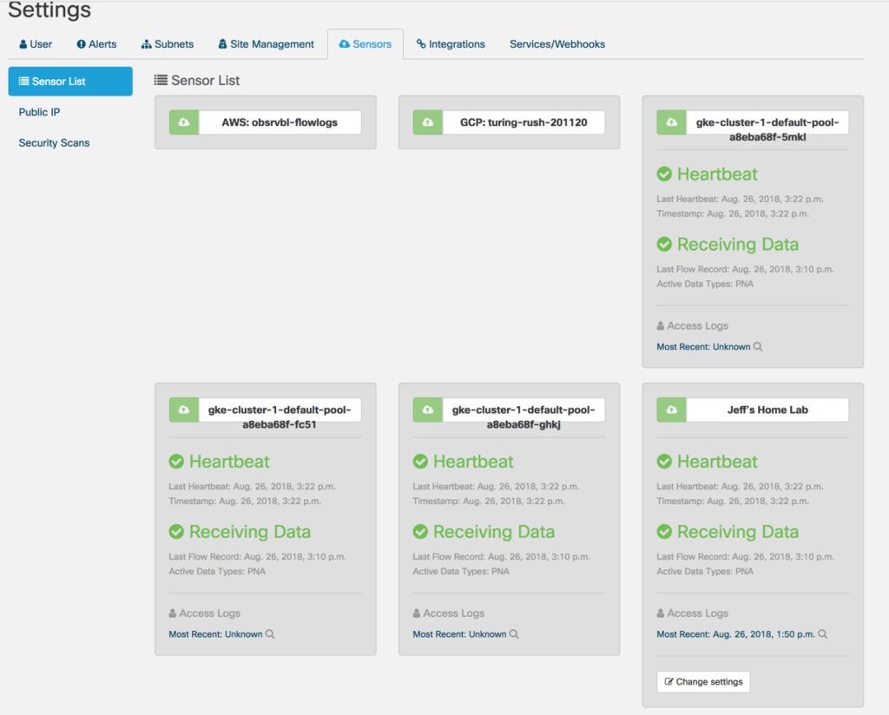Screen dimensions: 889x715
Task: Click the Change settings button
Action: 703,682
